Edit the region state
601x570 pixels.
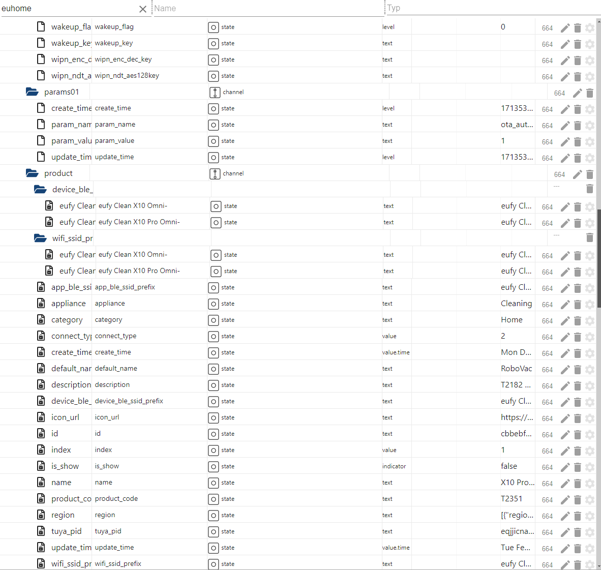(x=565, y=516)
